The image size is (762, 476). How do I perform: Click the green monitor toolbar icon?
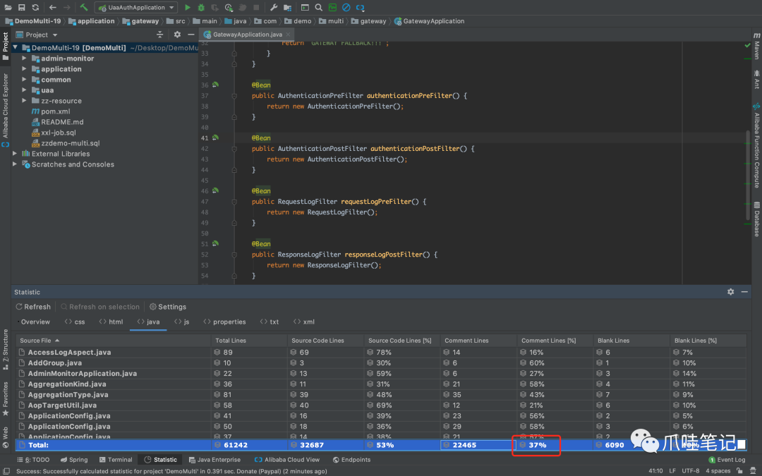(x=332, y=7)
